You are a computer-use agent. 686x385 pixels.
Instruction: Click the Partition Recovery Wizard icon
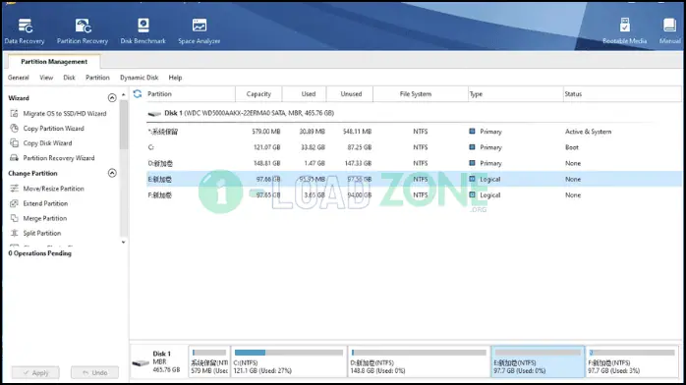click(14, 158)
